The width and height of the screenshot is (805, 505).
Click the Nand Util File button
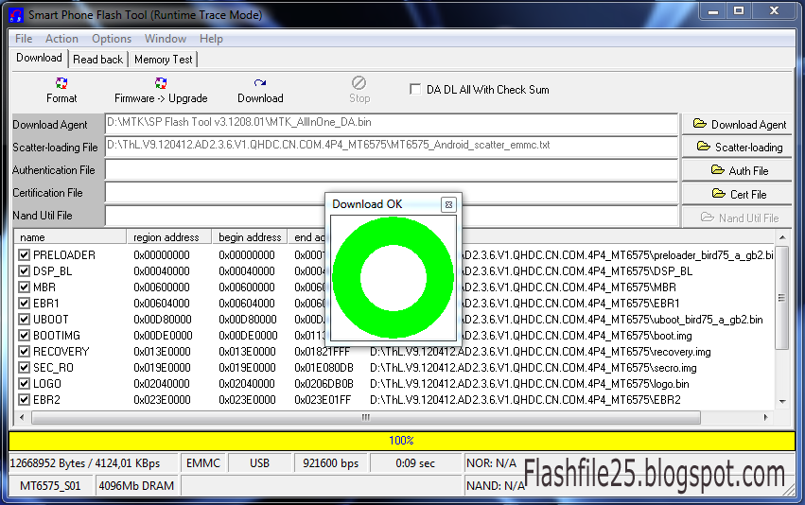(x=737, y=218)
